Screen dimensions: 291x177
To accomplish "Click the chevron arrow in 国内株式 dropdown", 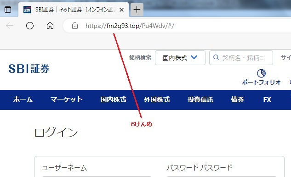I will (x=194, y=57).
